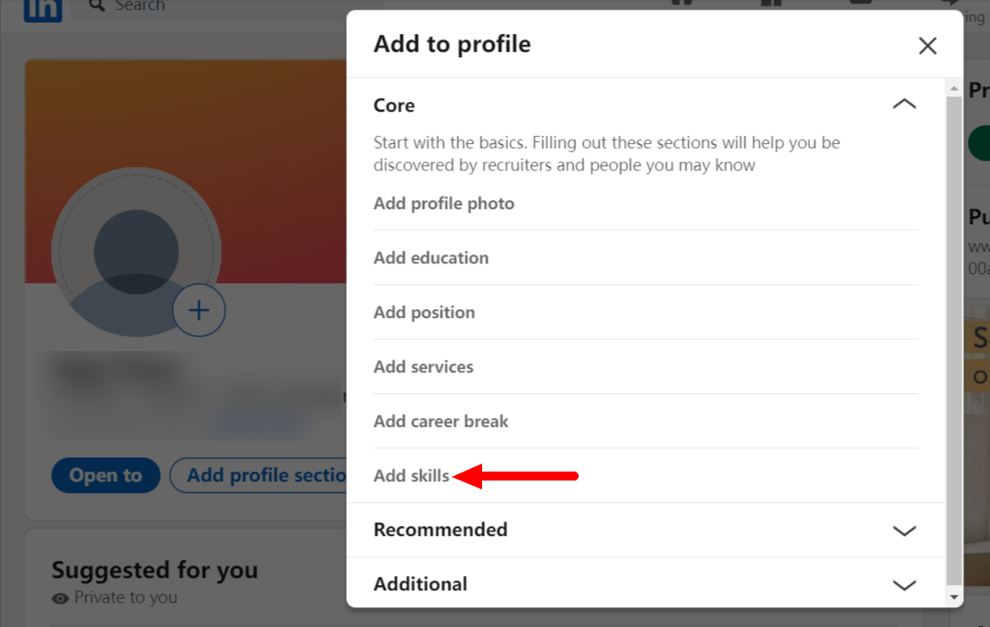Click the search magnifier icon
This screenshot has height=627, width=990.
[x=97, y=5]
